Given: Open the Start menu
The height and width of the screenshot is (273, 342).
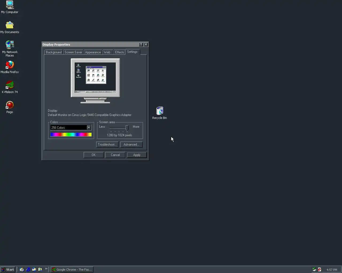Looking at the screenshot, I should click(8, 270).
